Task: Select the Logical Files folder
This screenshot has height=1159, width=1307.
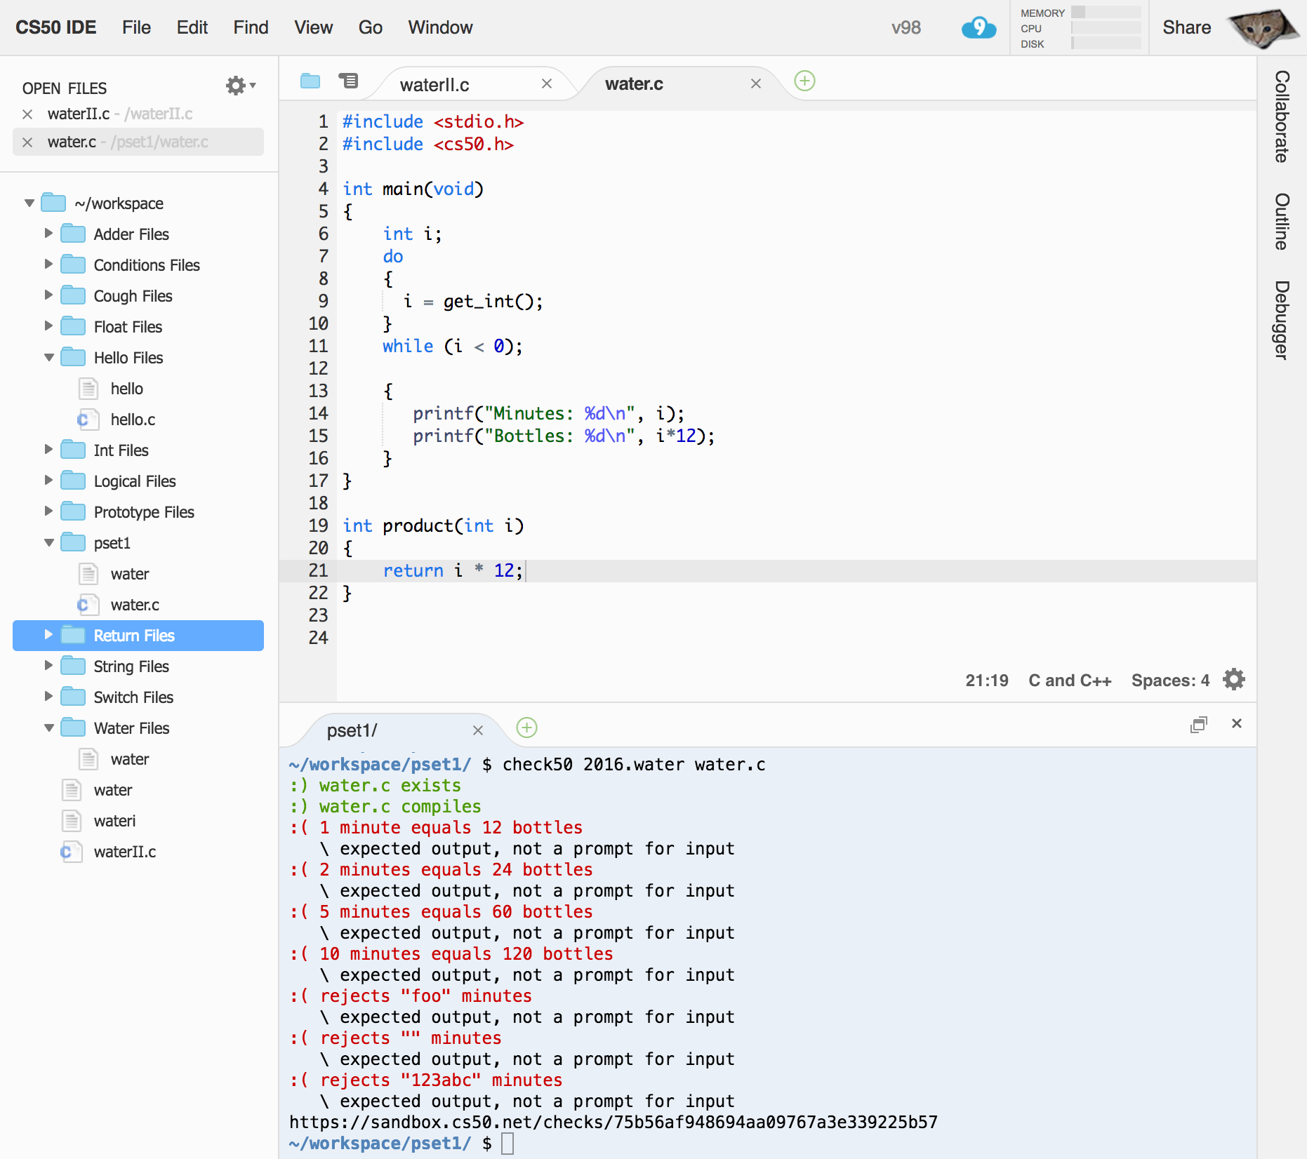Action: tap(134, 481)
